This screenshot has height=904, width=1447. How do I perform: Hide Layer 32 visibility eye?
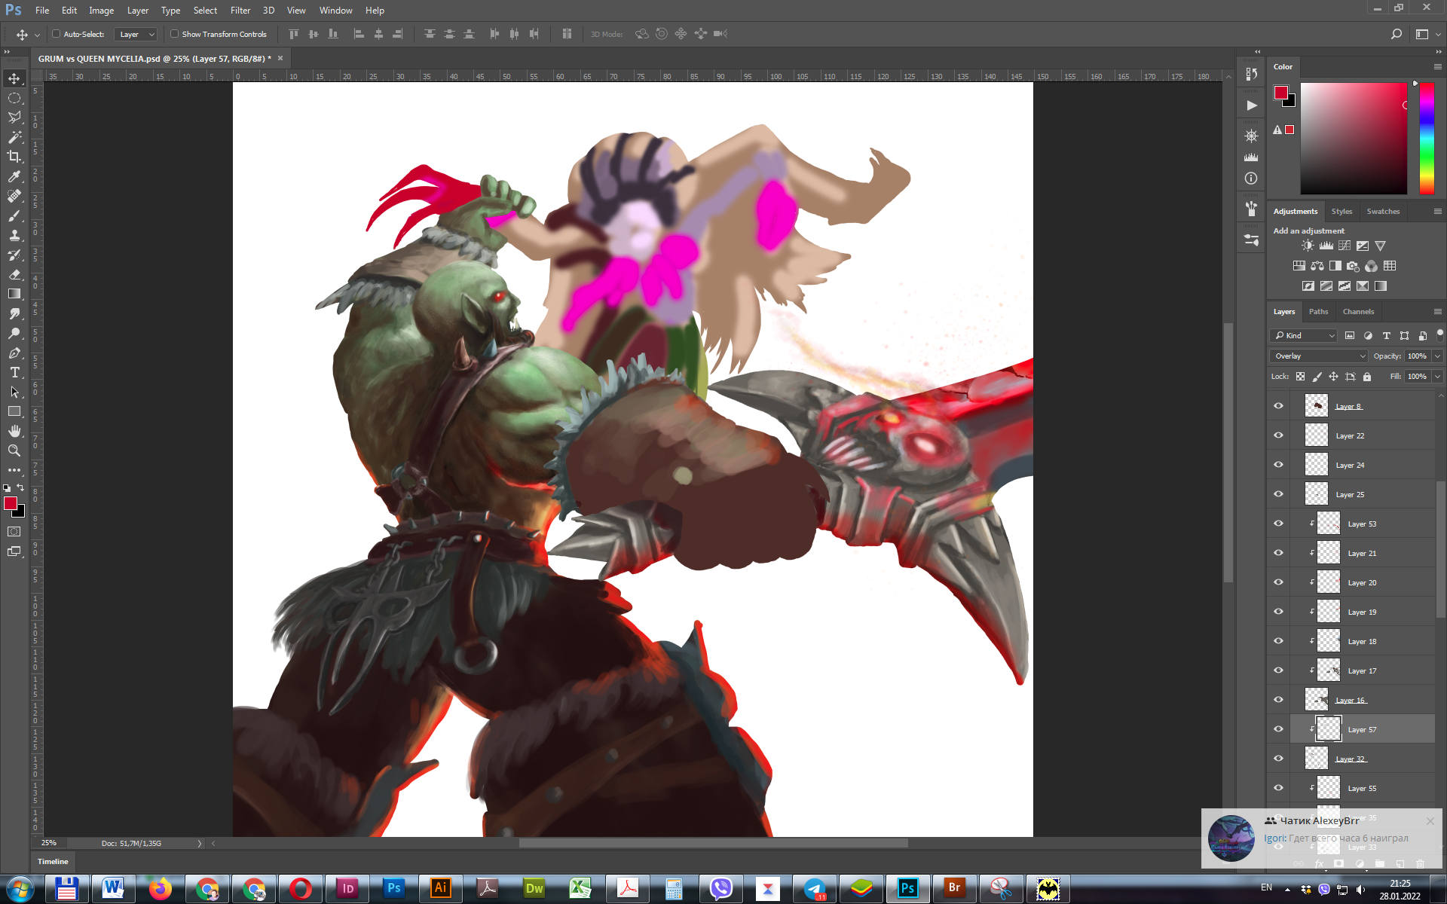tap(1278, 759)
